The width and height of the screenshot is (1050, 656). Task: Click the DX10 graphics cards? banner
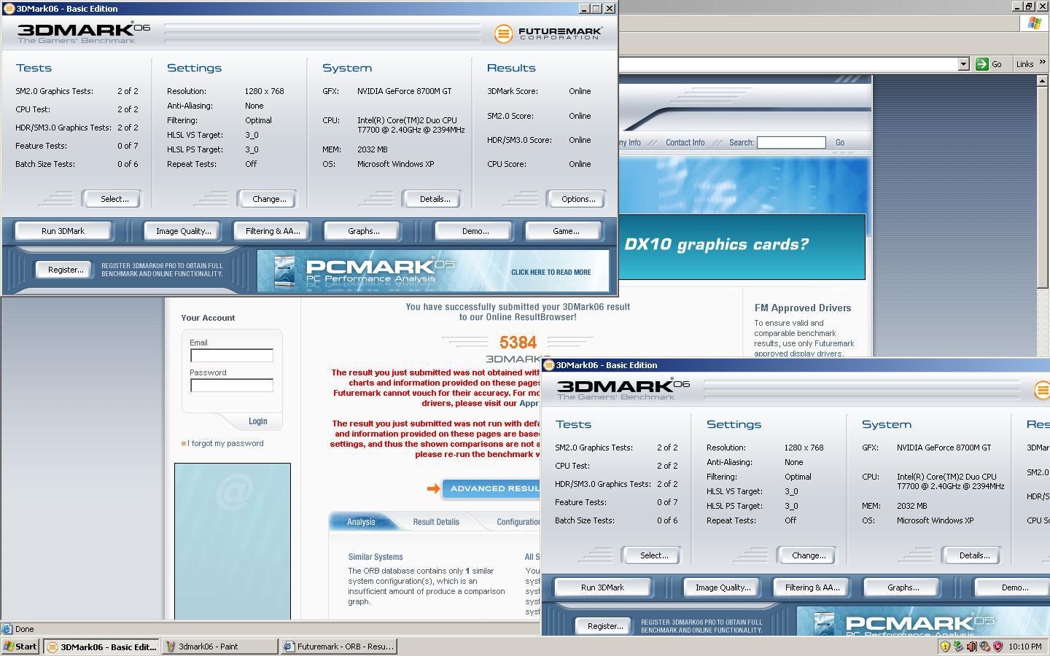pyautogui.click(x=742, y=247)
